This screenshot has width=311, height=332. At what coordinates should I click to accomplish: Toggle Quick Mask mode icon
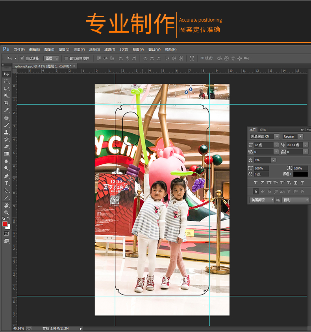(6, 234)
